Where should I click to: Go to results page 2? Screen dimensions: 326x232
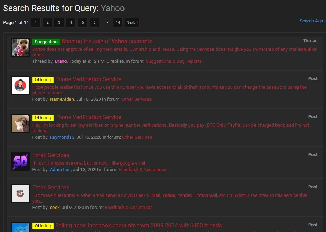coord(47,23)
